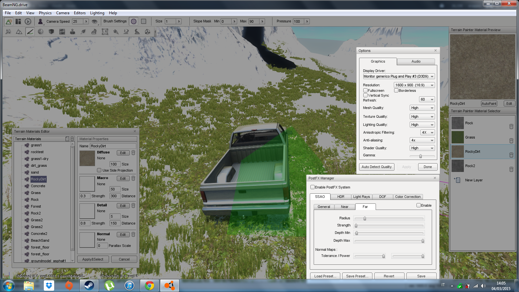
Task: Open the Sketch Tool cube icon
Action: click(51, 31)
